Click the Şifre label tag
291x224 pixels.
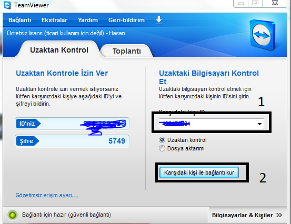click(x=27, y=141)
